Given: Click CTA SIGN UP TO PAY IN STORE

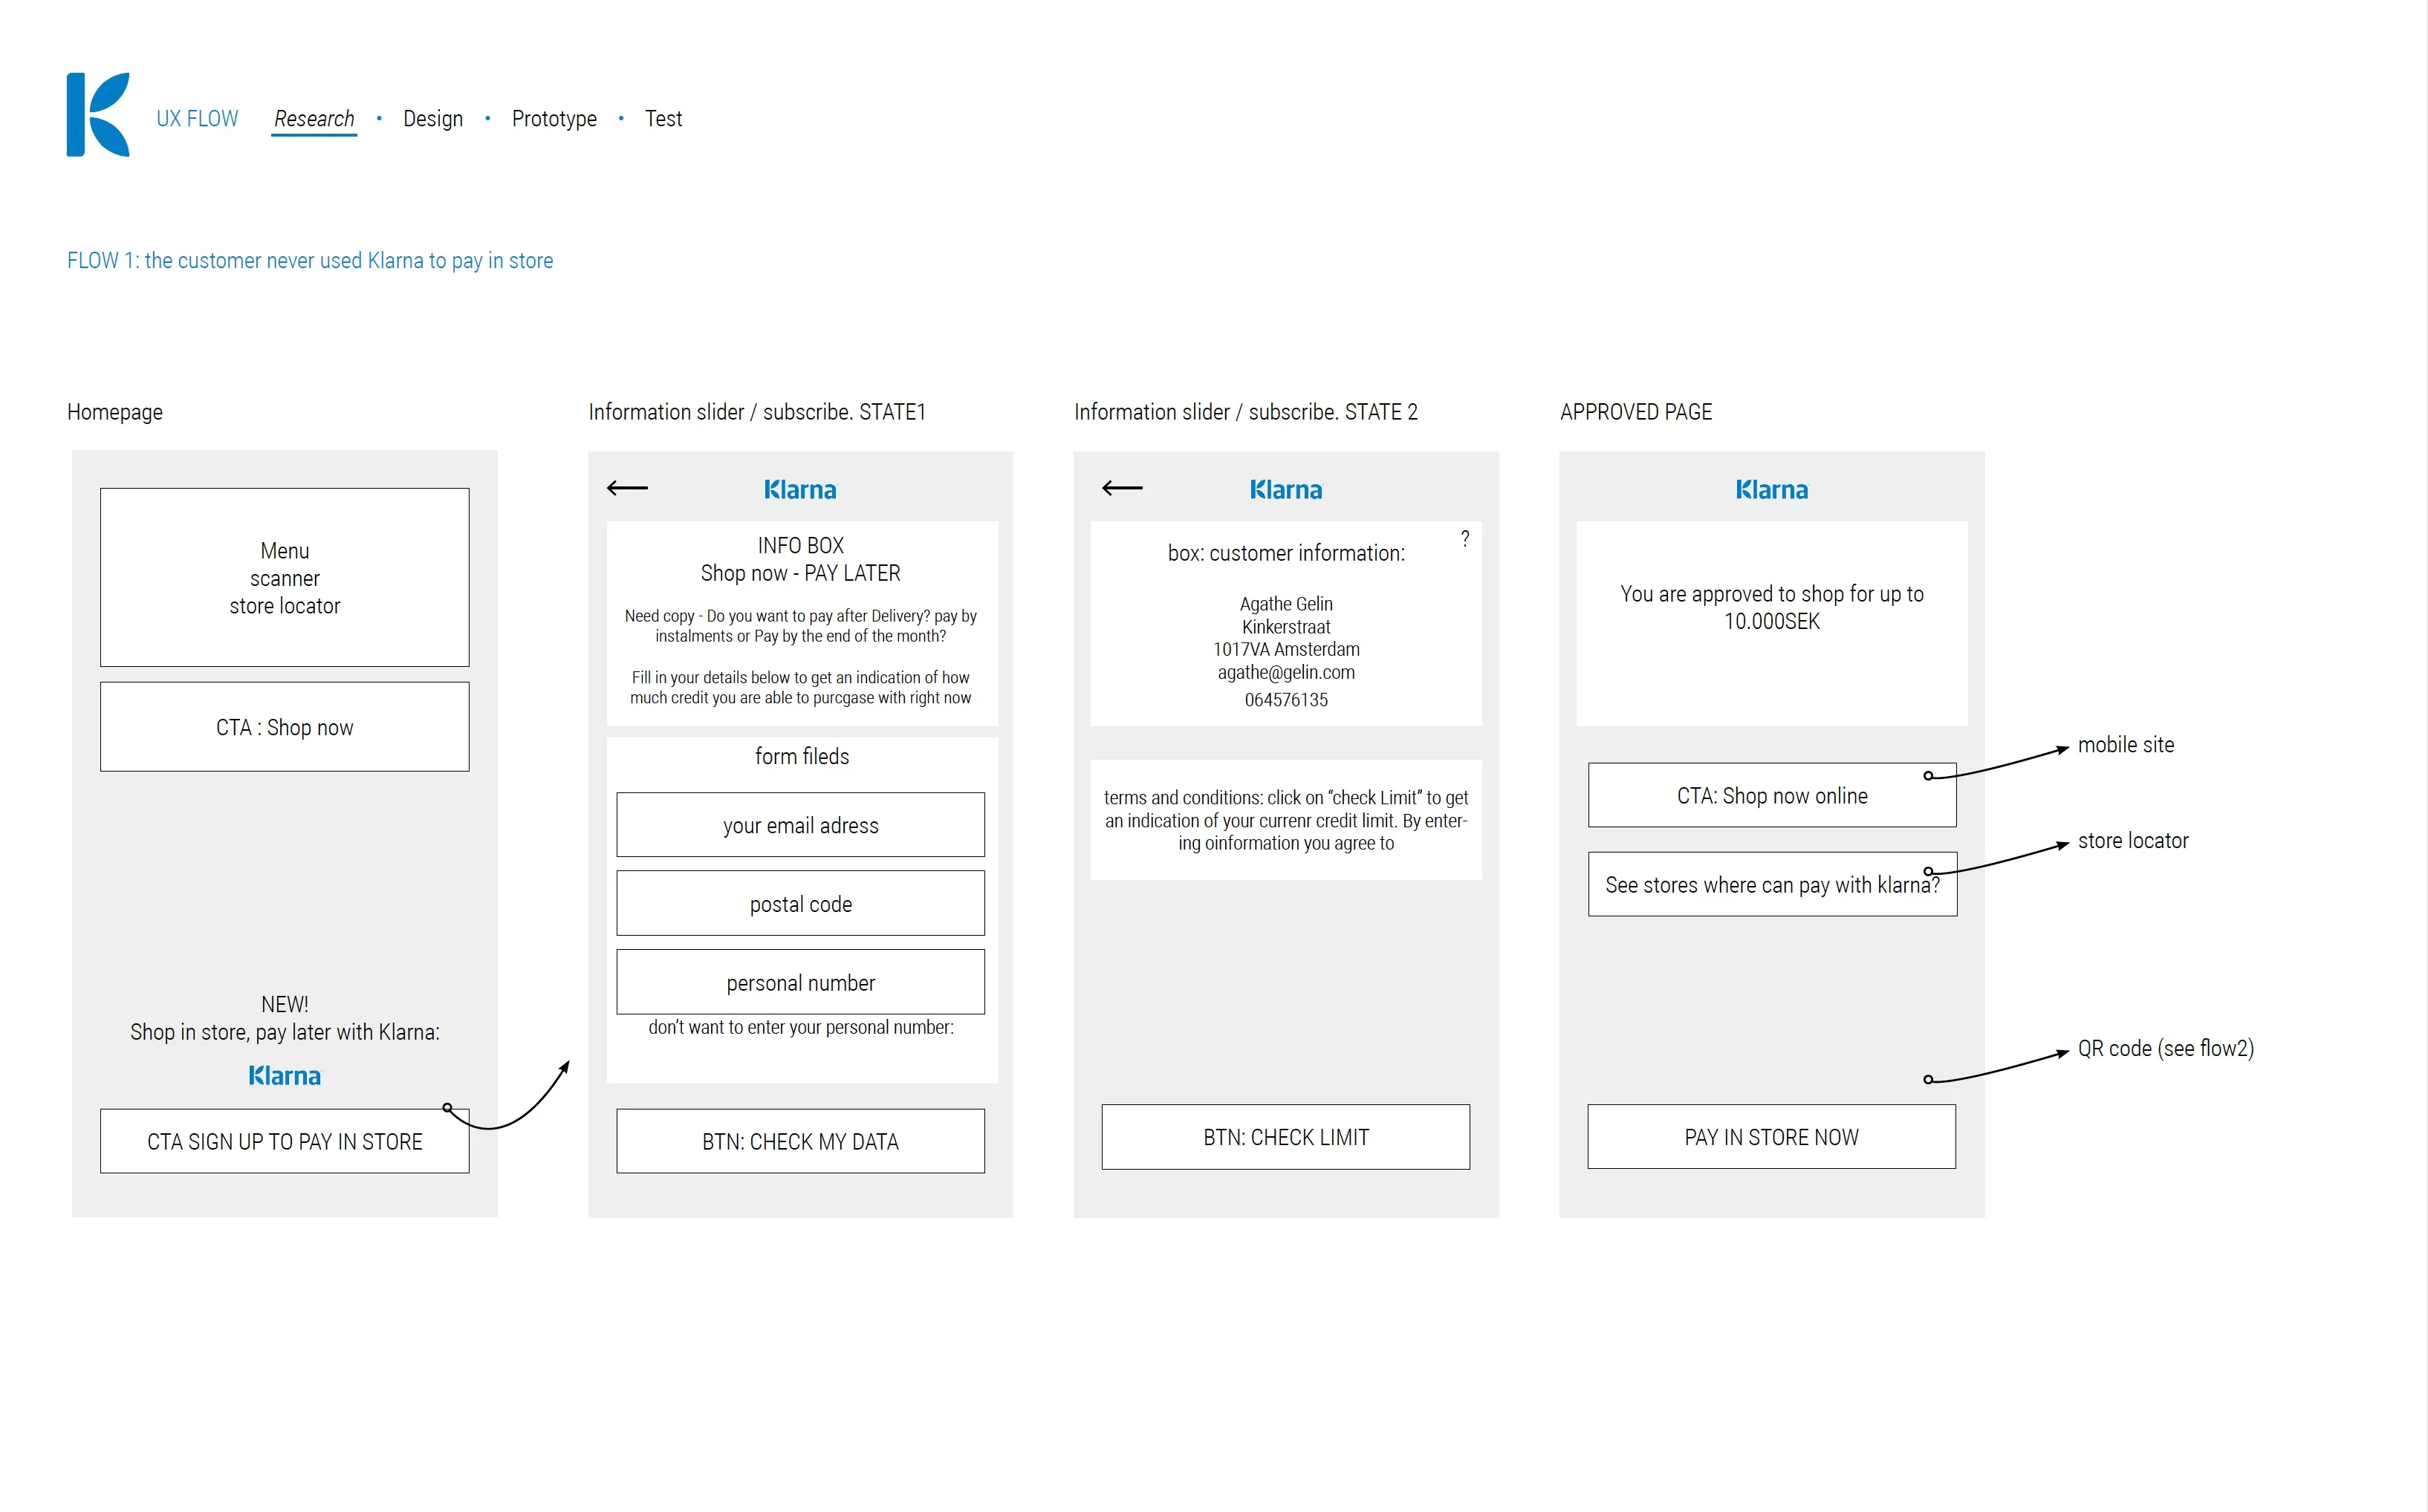Looking at the screenshot, I should (x=284, y=1141).
